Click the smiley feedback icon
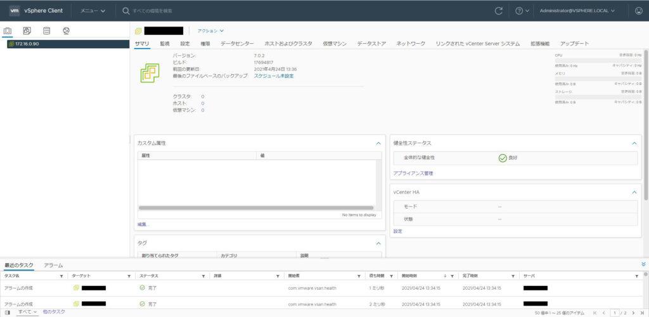The width and height of the screenshot is (649, 317). [x=639, y=11]
